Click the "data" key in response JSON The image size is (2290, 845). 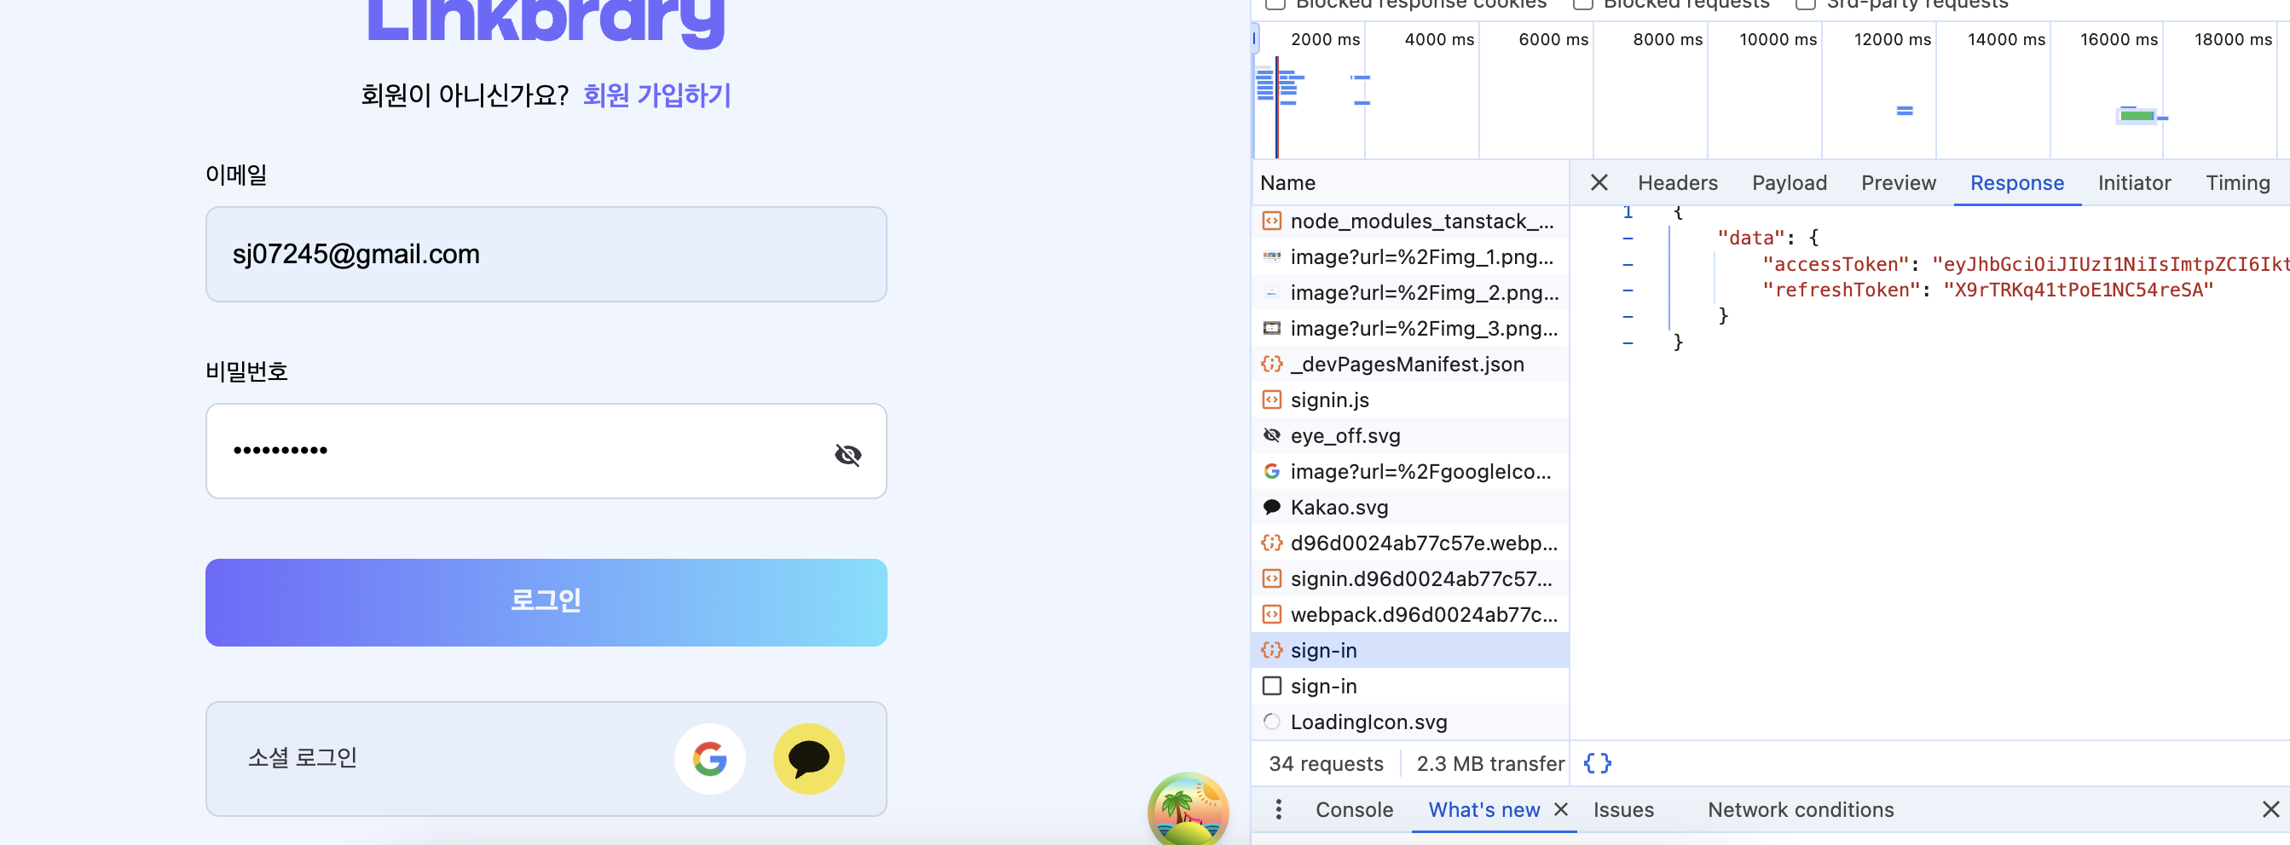[x=1751, y=238]
